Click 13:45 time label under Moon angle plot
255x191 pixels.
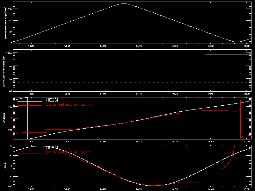tap(67, 94)
